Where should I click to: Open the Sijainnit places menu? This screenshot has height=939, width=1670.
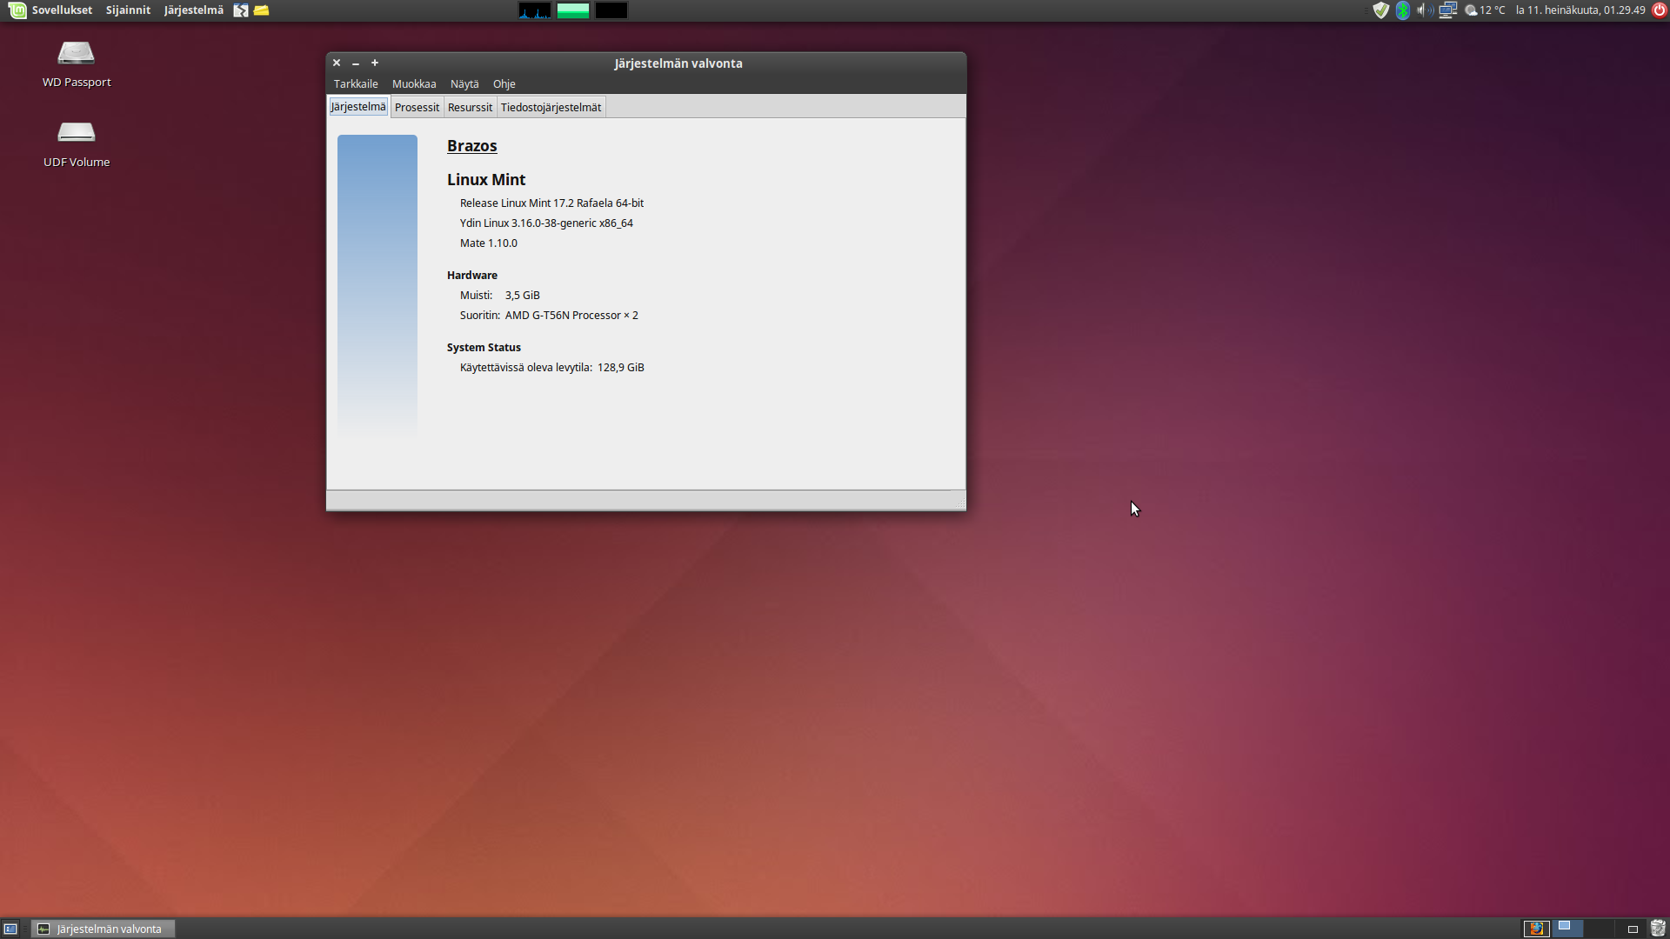point(128,10)
